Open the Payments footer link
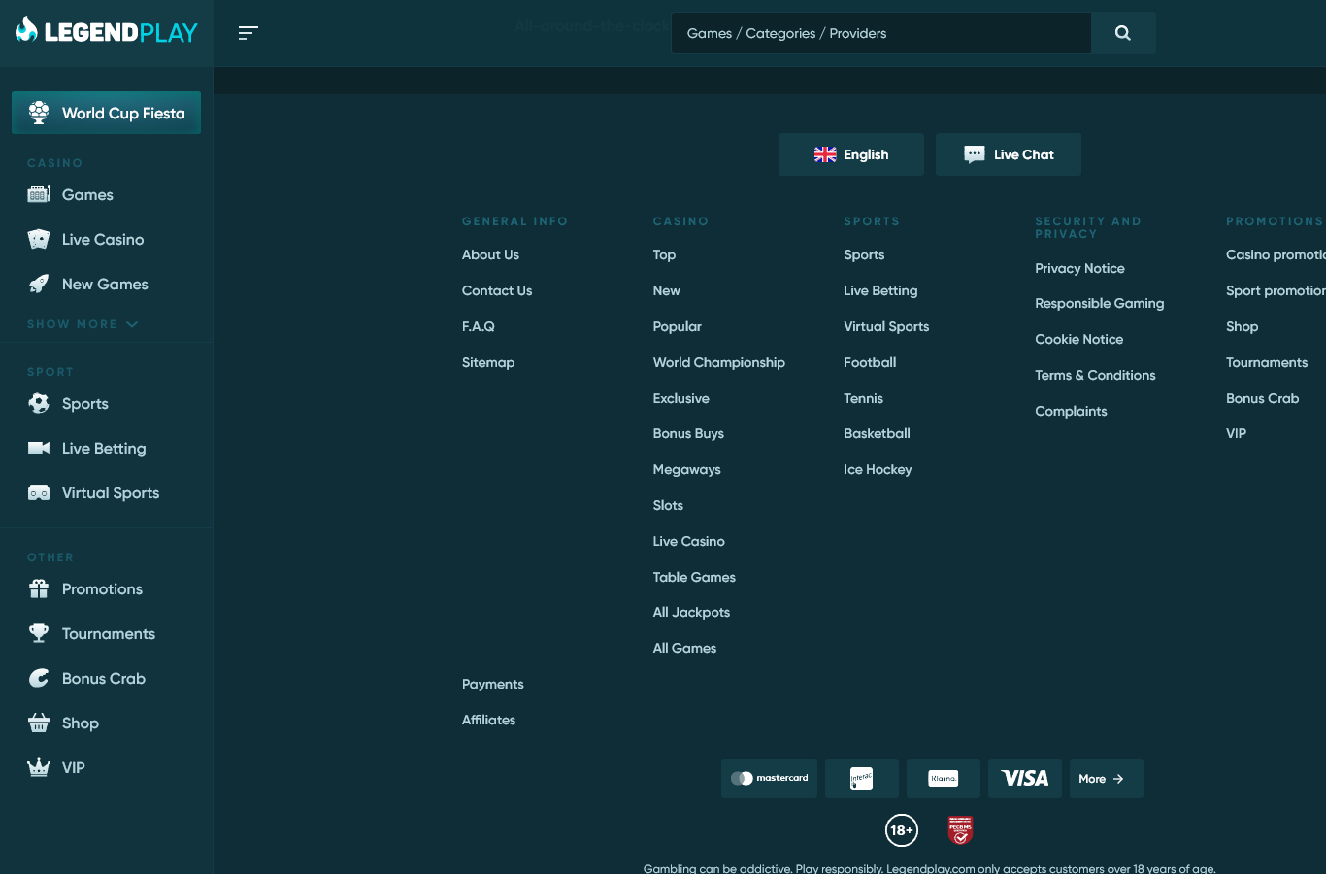Image resolution: width=1326 pixels, height=874 pixels. 493,684
